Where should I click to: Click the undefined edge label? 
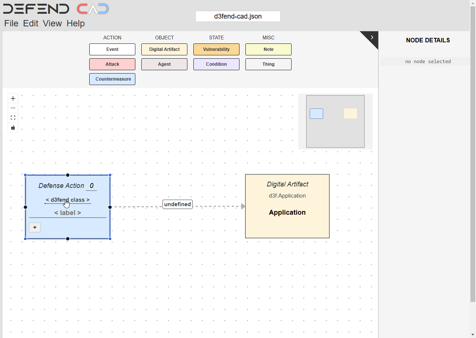177,204
